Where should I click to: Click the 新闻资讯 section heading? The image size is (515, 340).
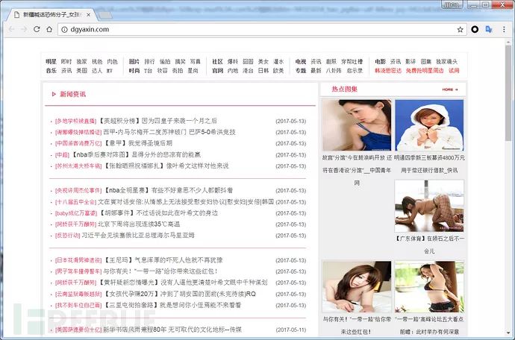tap(72, 94)
